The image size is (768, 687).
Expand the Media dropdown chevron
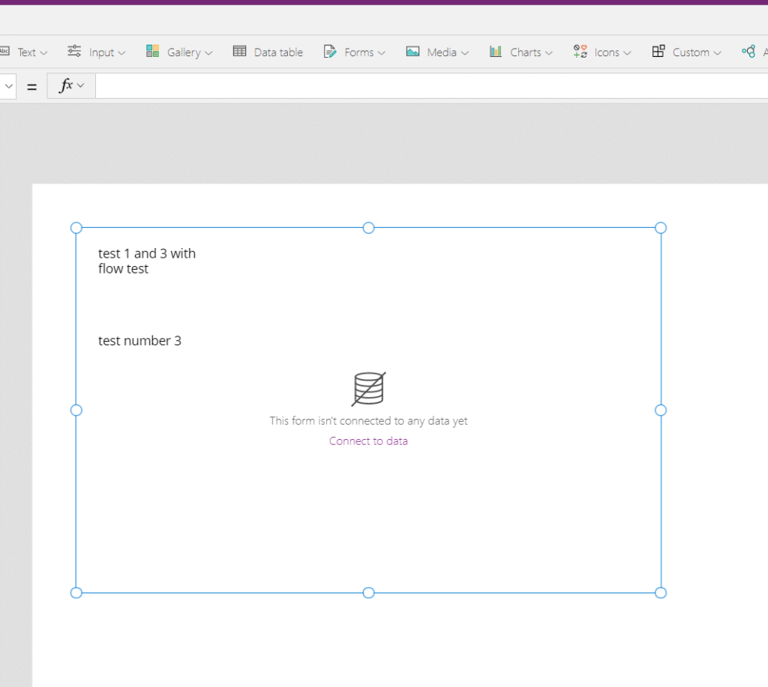tap(465, 53)
